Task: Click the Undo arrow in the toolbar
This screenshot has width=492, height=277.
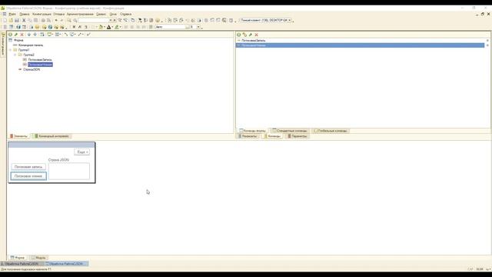Action: pyautogui.click(x=56, y=21)
